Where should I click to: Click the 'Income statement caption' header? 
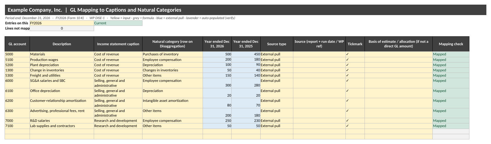click(x=118, y=44)
